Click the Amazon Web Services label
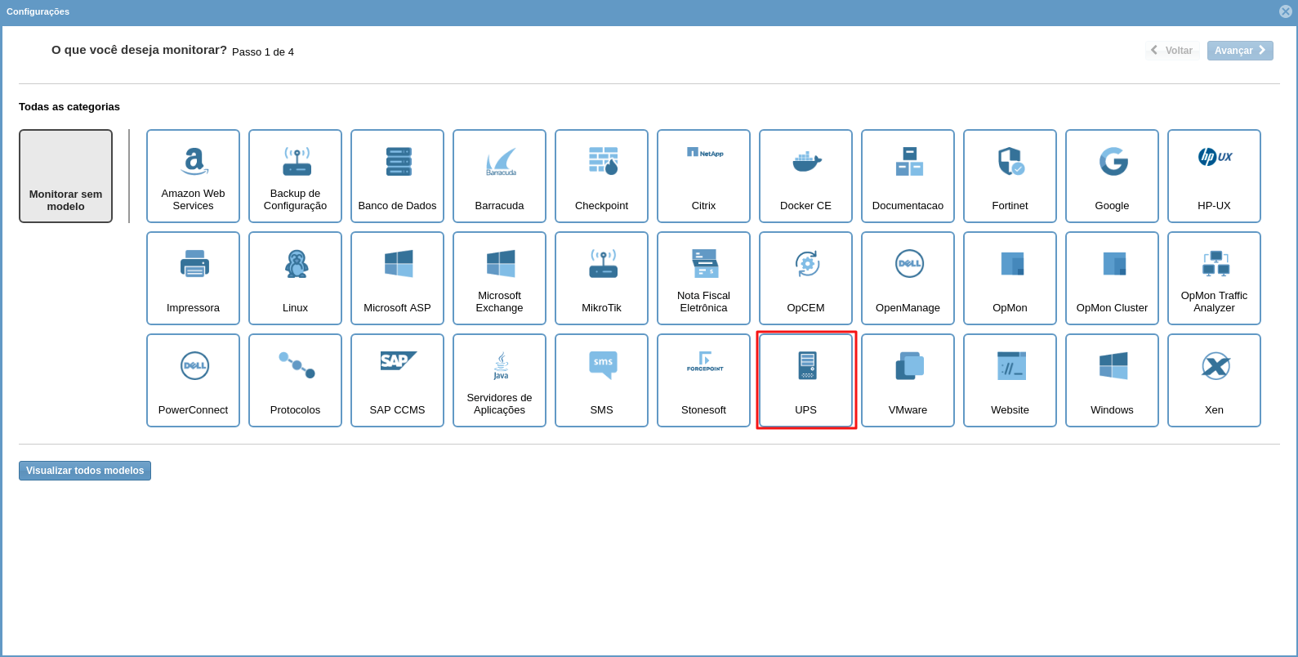This screenshot has height=657, width=1298. [x=193, y=199]
